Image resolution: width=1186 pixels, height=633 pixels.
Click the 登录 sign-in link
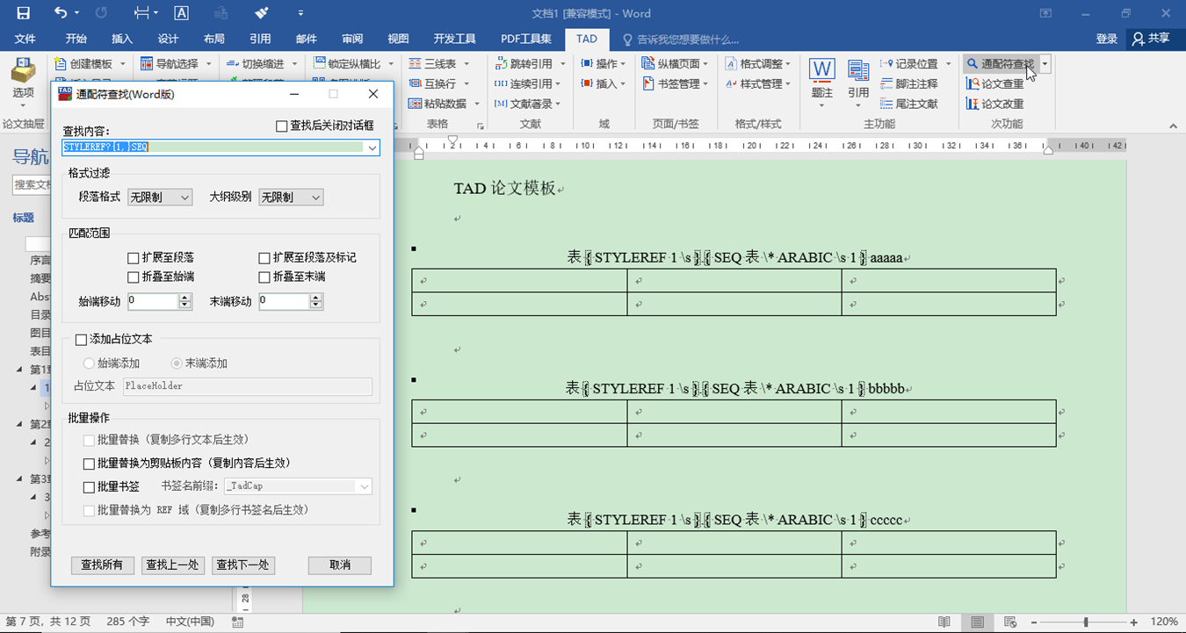pos(1107,39)
